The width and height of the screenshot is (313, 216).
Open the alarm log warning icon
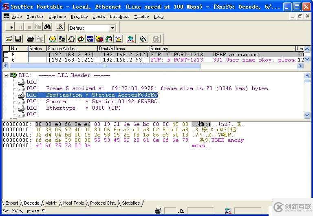click(x=118, y=39)
